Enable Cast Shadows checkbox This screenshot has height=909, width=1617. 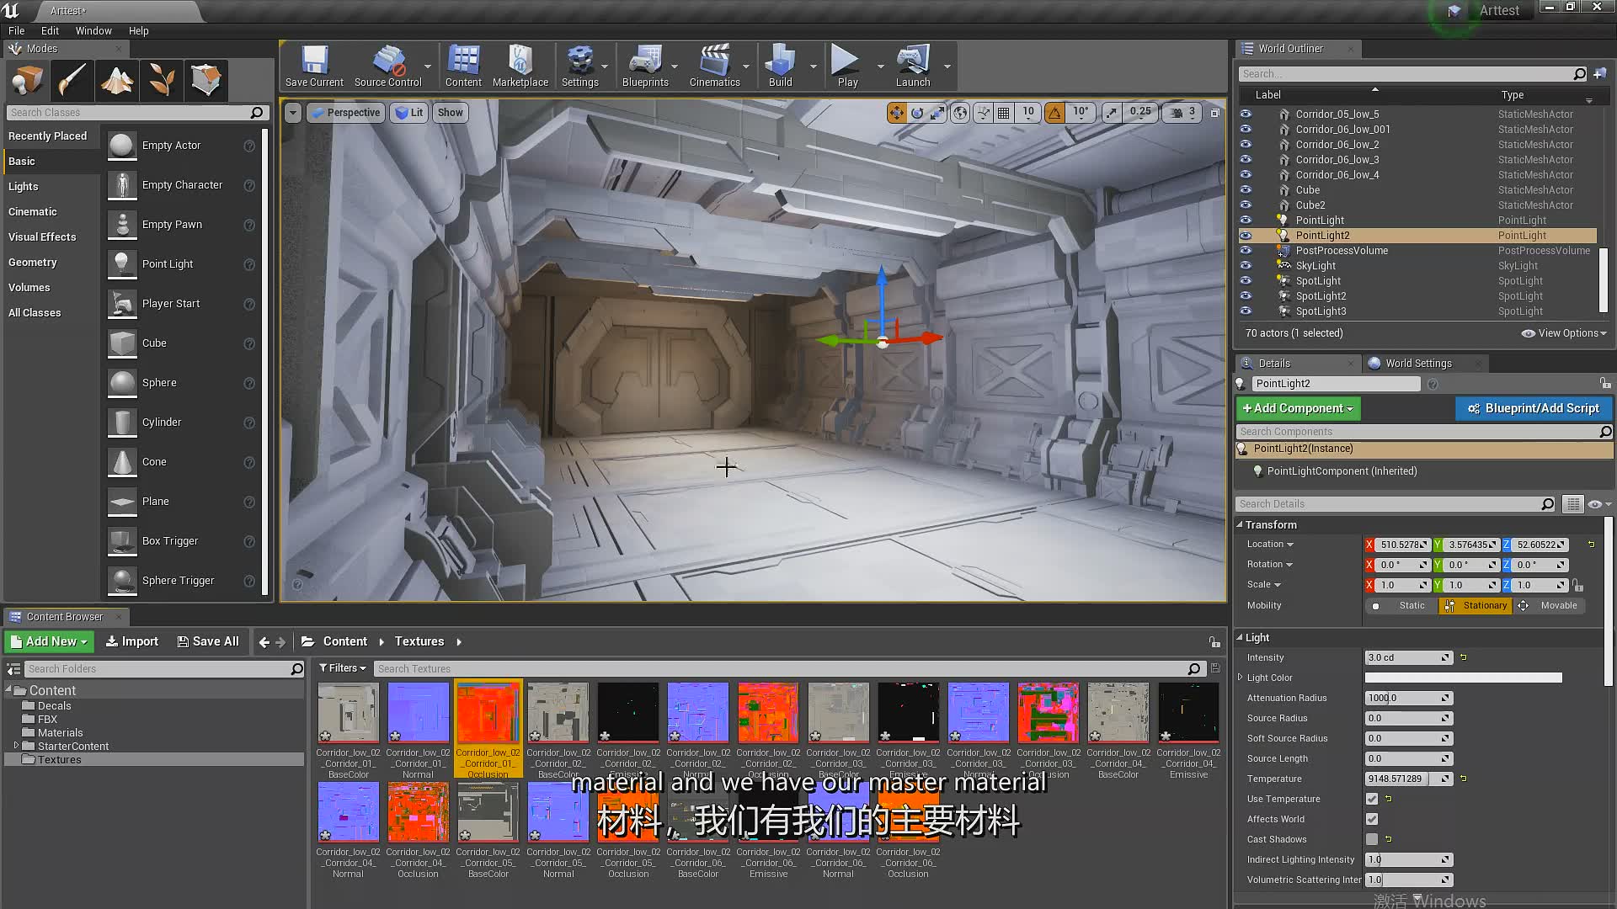click(1372, 839)
